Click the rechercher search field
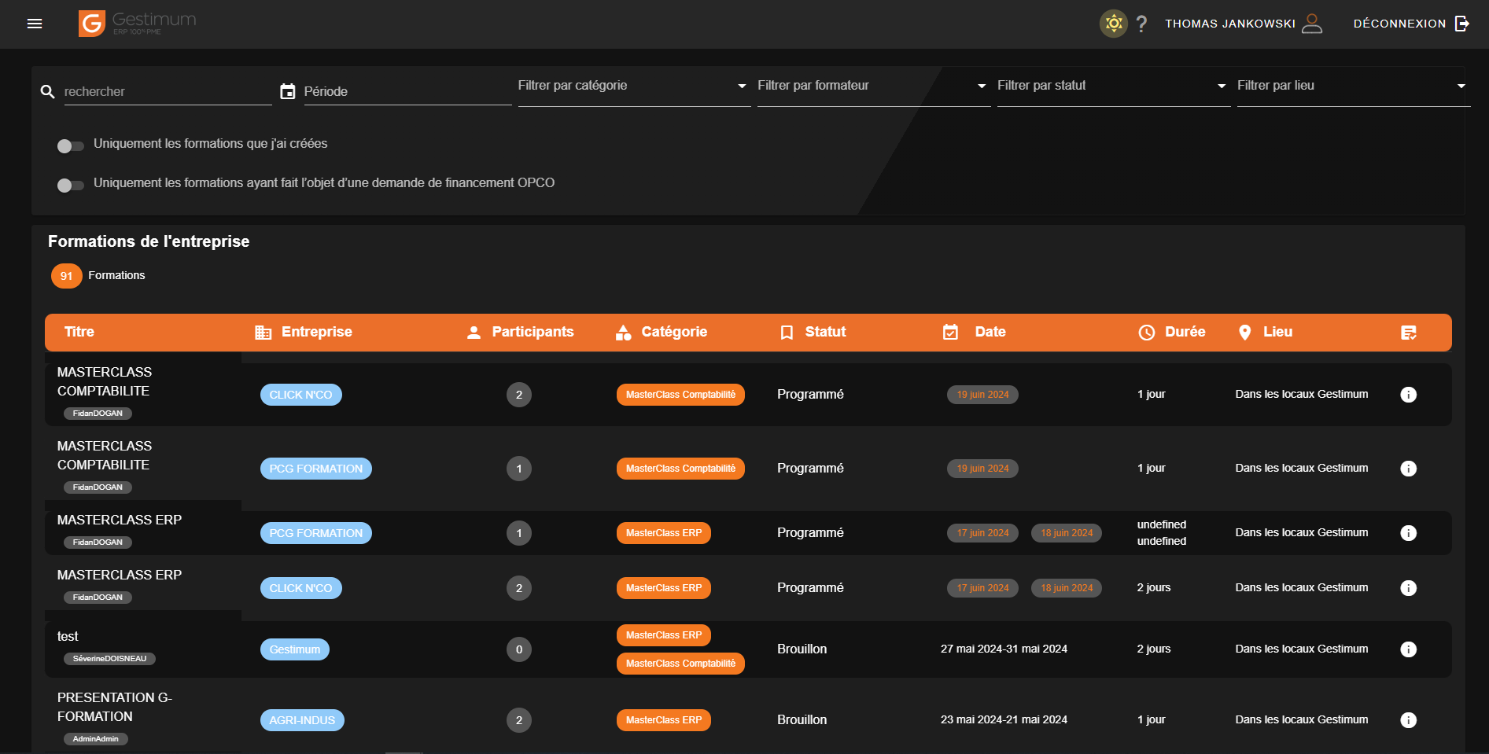Screen dimensions: 1489x754 (167, 92)
